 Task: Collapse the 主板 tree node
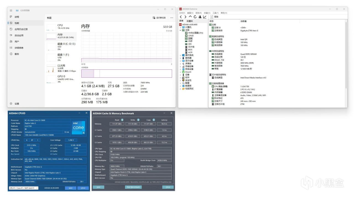[x=180, y=30]
